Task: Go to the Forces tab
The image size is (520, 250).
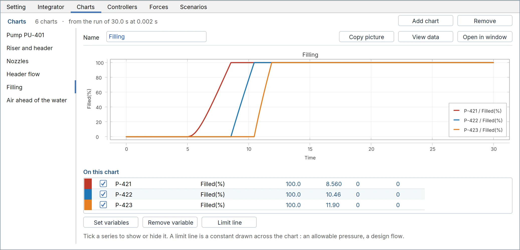Action: click(159, 7)
